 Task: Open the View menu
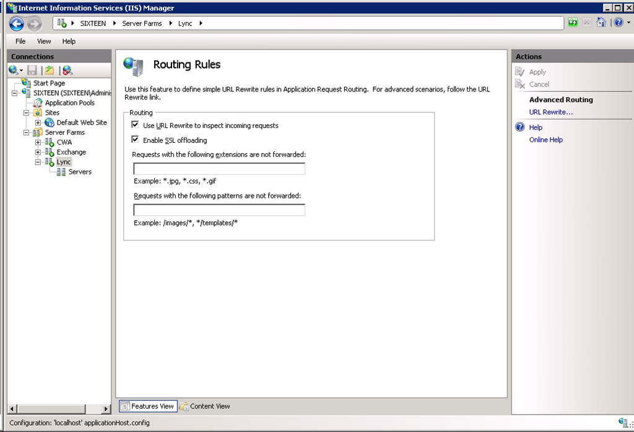44,41
